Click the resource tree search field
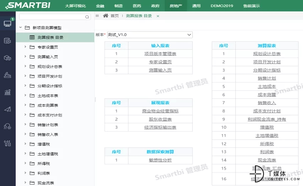303x186 pixels. click(55, 17)
